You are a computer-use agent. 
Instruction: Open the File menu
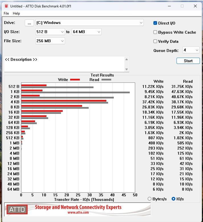6,13
